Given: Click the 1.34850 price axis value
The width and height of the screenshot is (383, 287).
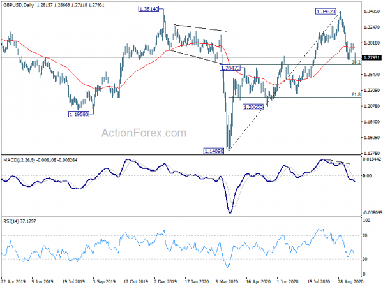Looking at the screenshot, I should (372, 11).
